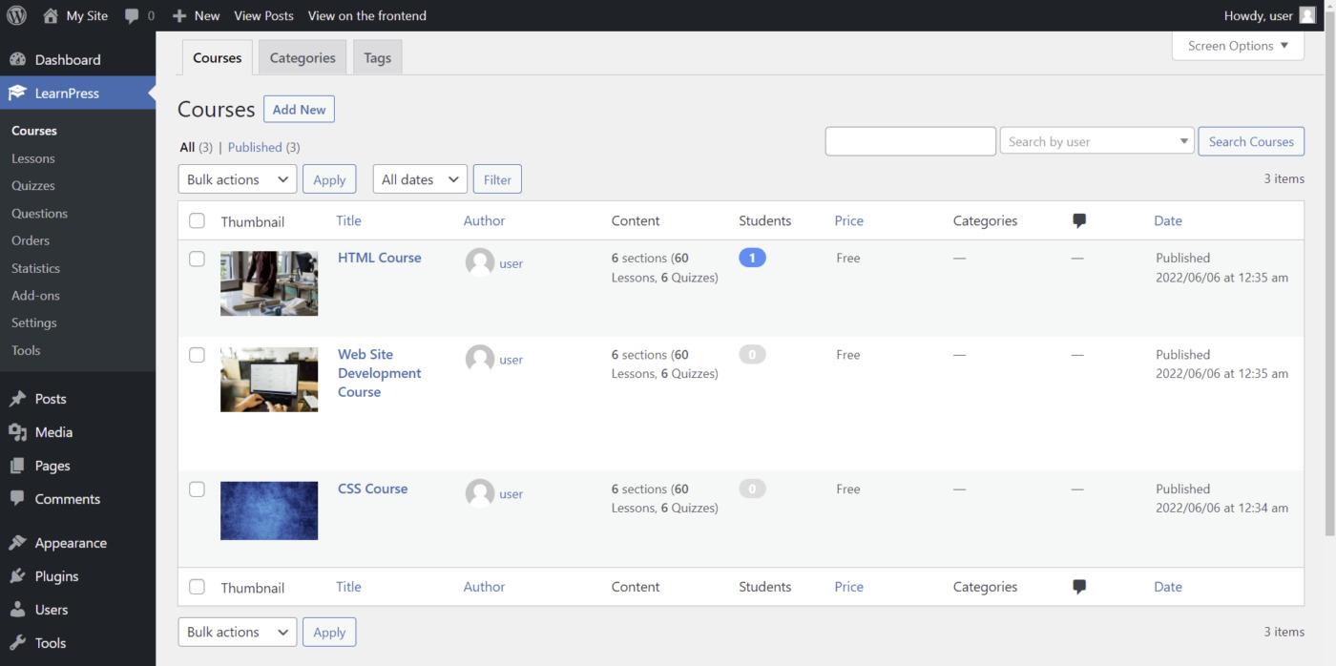Open the Search by user dropdown

[x=1096, y=141]
